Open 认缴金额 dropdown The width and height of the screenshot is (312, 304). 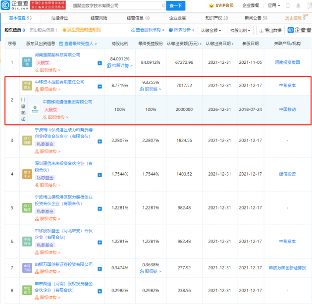(211, 30)
